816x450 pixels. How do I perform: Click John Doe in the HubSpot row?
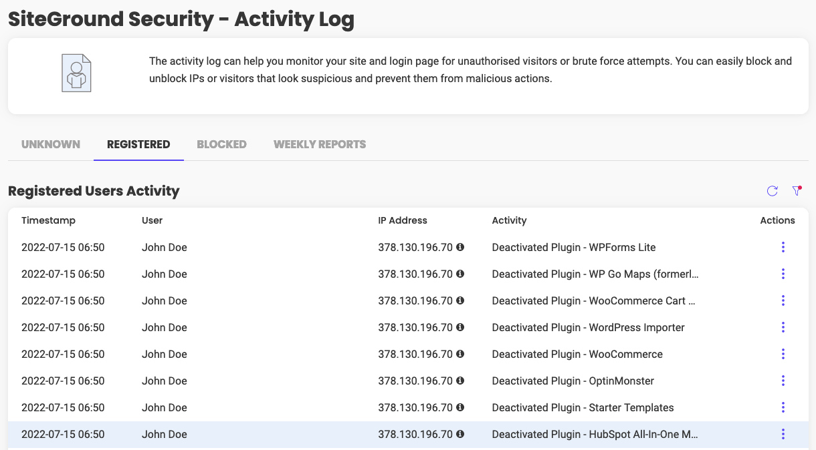(x=165, y=434)
